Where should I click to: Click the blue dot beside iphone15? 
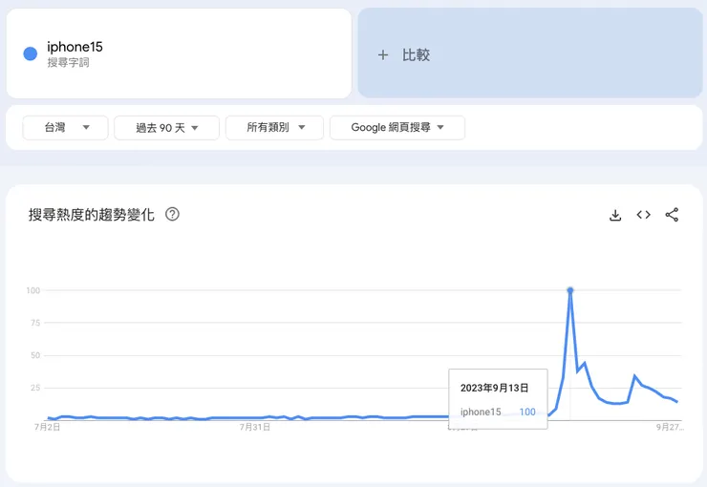pyautogui.click(x=31, y=53)
